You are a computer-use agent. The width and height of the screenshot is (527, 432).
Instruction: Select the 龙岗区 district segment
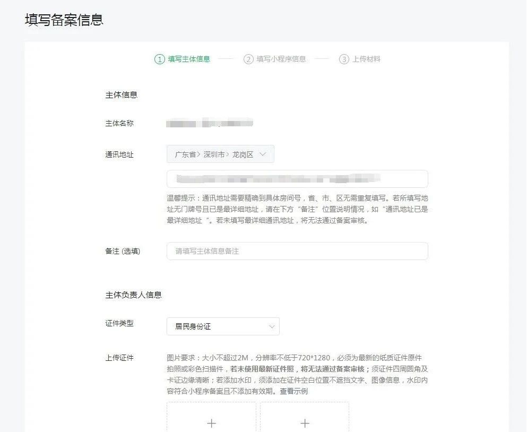tap(243, 154)
